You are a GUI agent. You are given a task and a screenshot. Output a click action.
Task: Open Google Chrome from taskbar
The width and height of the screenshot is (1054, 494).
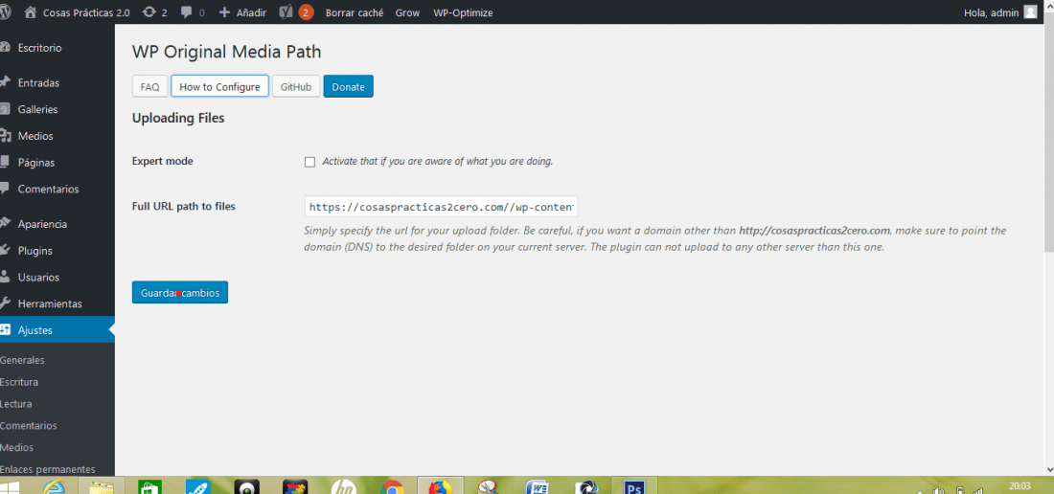coord(392,487)
